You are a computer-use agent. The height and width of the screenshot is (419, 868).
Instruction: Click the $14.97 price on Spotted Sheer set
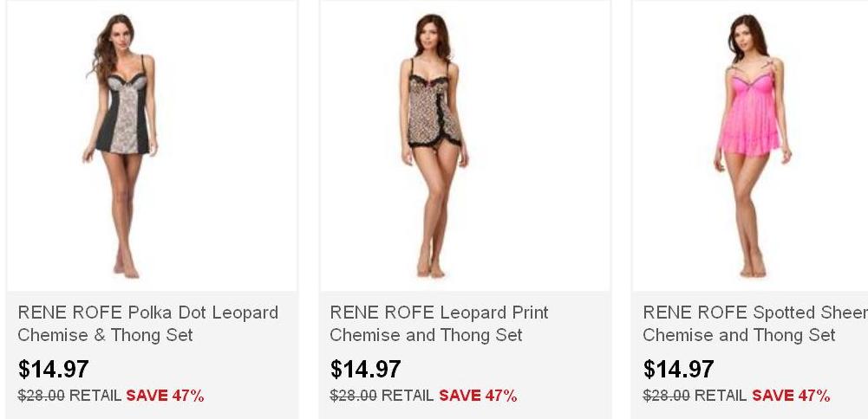pos(679,370)
